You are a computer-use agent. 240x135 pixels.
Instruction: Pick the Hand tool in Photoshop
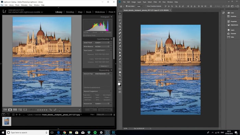coord(120,72)
